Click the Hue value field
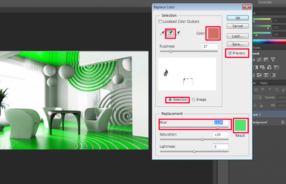Screen dimensions: 286x184 (221, 122)
